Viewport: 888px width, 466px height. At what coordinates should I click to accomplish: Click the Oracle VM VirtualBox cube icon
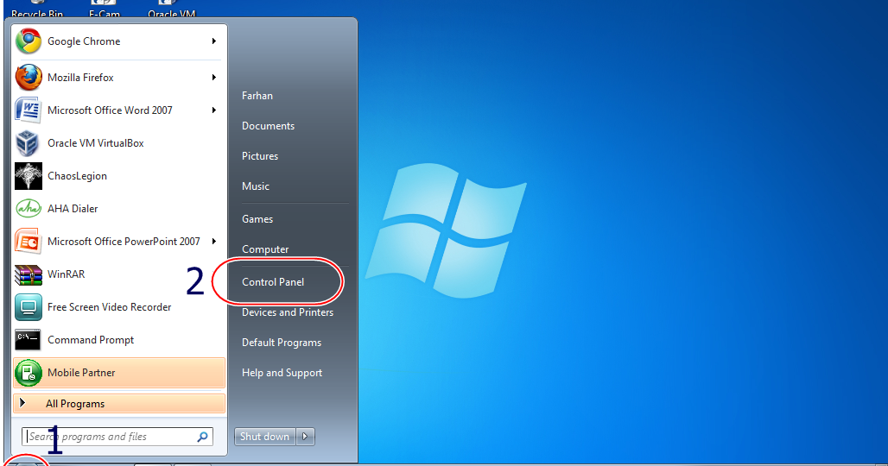pyautogui.click(x=28, y=143)
